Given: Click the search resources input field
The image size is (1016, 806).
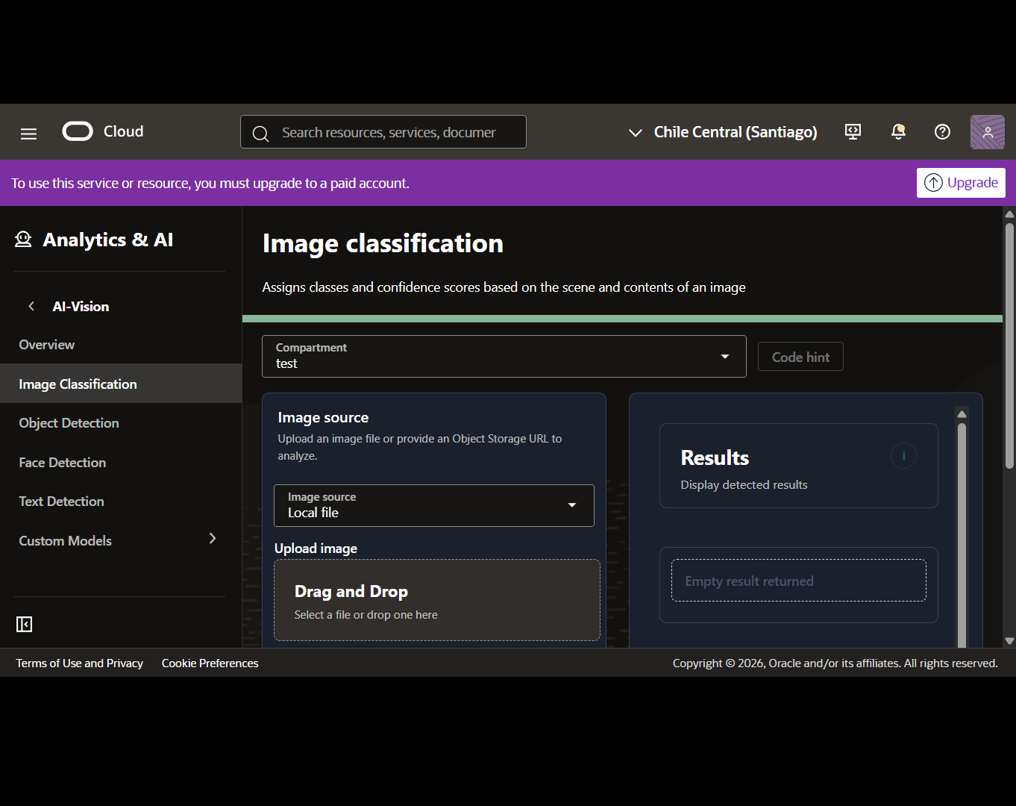Looking at the screenshot, I should click(383, 132).
